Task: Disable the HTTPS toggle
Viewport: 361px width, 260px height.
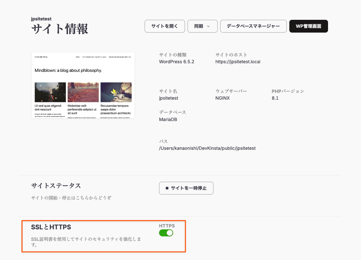Action: [x=166, y=233]
